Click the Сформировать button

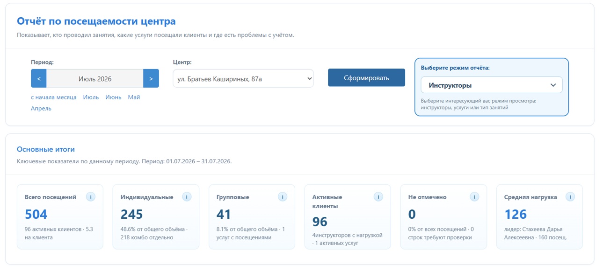(x=366, y=78)
